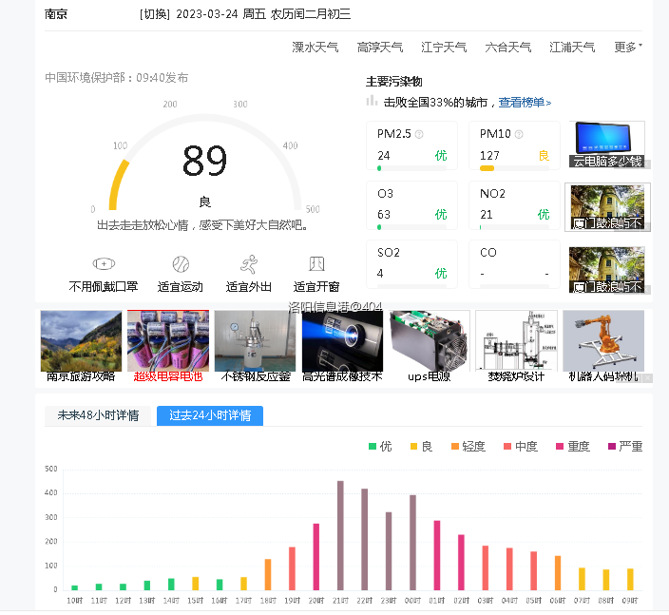Click the 18时 orange chart bar
Screen dimensions: 669x615
pos(268,574)
